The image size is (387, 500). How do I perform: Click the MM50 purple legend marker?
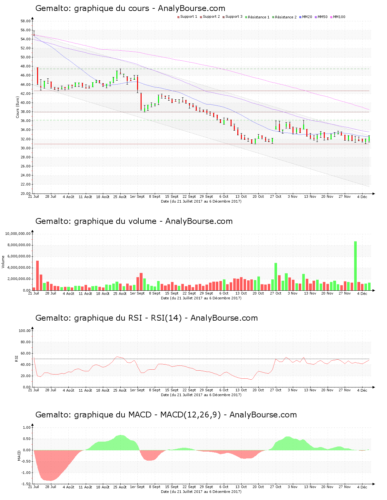316,17
